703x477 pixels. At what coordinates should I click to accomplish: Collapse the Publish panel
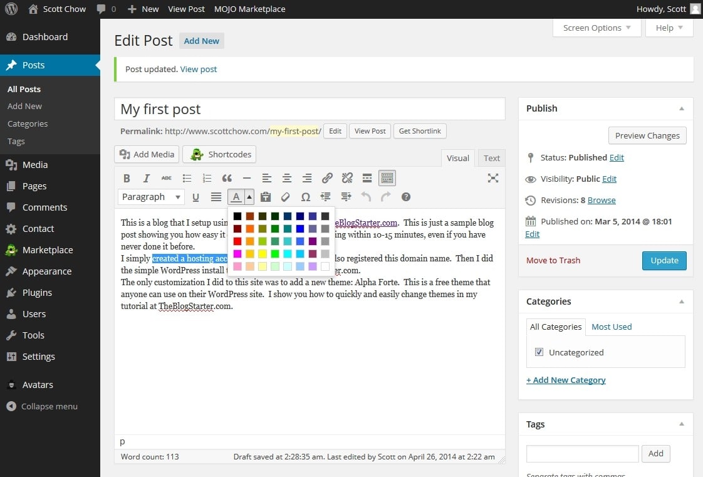tap(682, 108)
